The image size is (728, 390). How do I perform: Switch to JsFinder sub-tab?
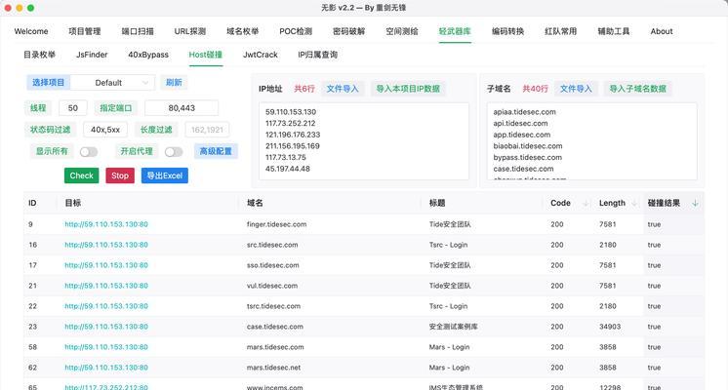pos(92,55)
